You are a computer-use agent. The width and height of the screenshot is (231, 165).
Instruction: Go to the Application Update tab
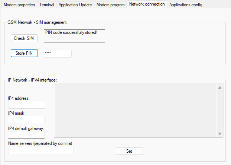(x=75, y=5)
